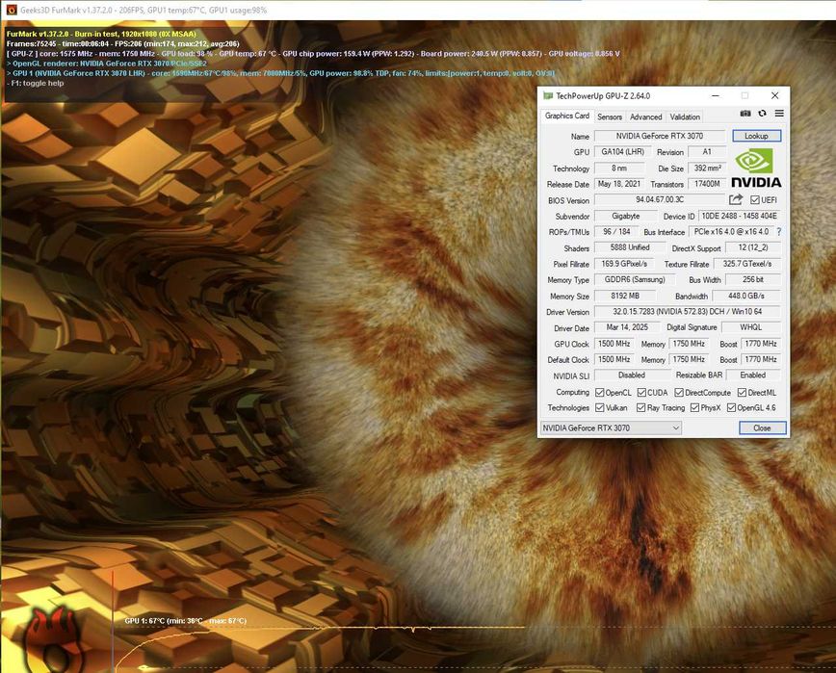Toggle the OpenCL checkbox
The width and height of the screenshot is (836, 673).
click(600, 393)
